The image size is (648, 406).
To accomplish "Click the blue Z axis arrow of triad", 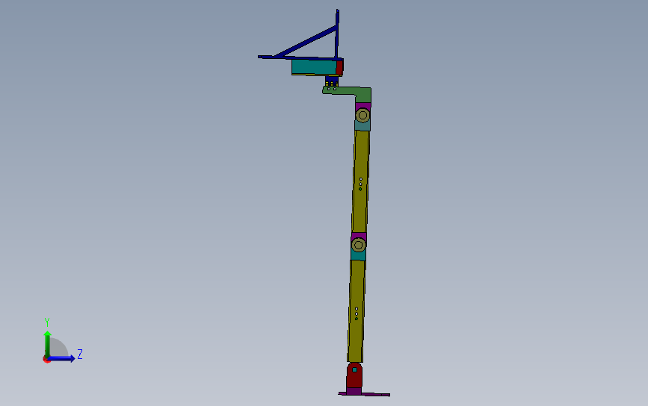I will pyautogui.click(x=63, y=358).
